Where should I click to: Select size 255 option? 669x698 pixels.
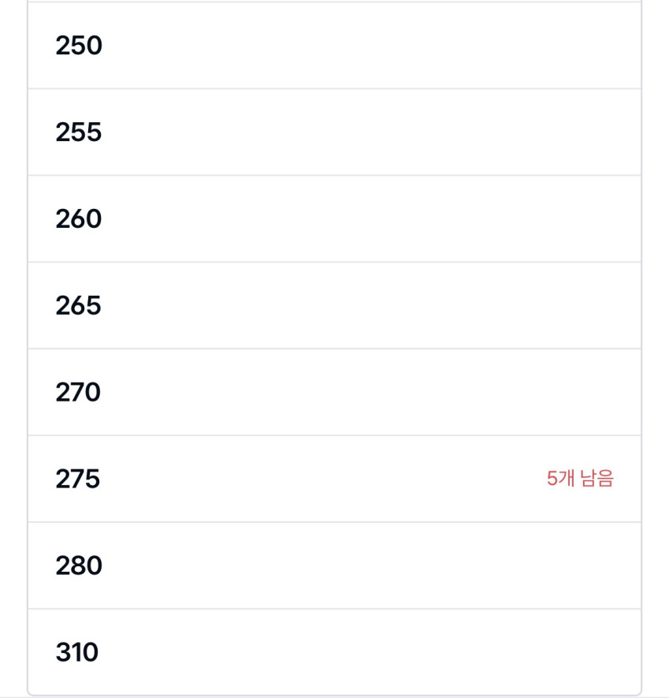click(334, 132)
